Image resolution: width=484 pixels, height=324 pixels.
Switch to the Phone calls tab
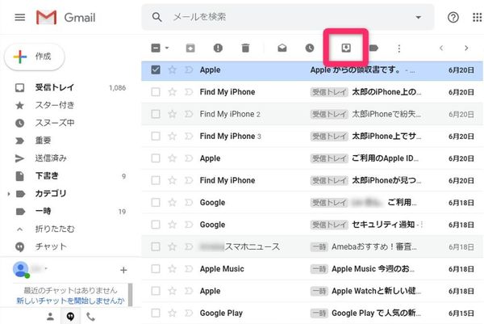(x=90, y=317)
